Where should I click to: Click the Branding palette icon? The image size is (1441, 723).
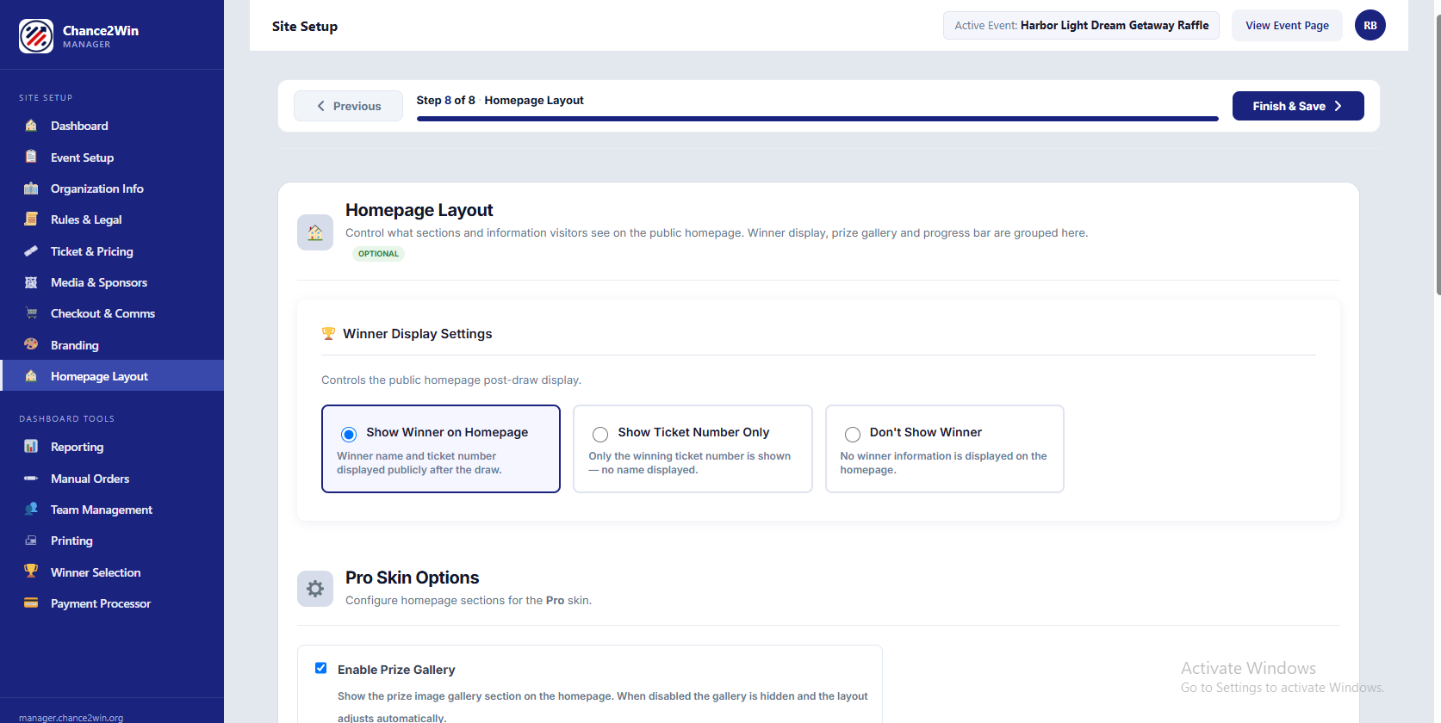click(x=31, y=344)
